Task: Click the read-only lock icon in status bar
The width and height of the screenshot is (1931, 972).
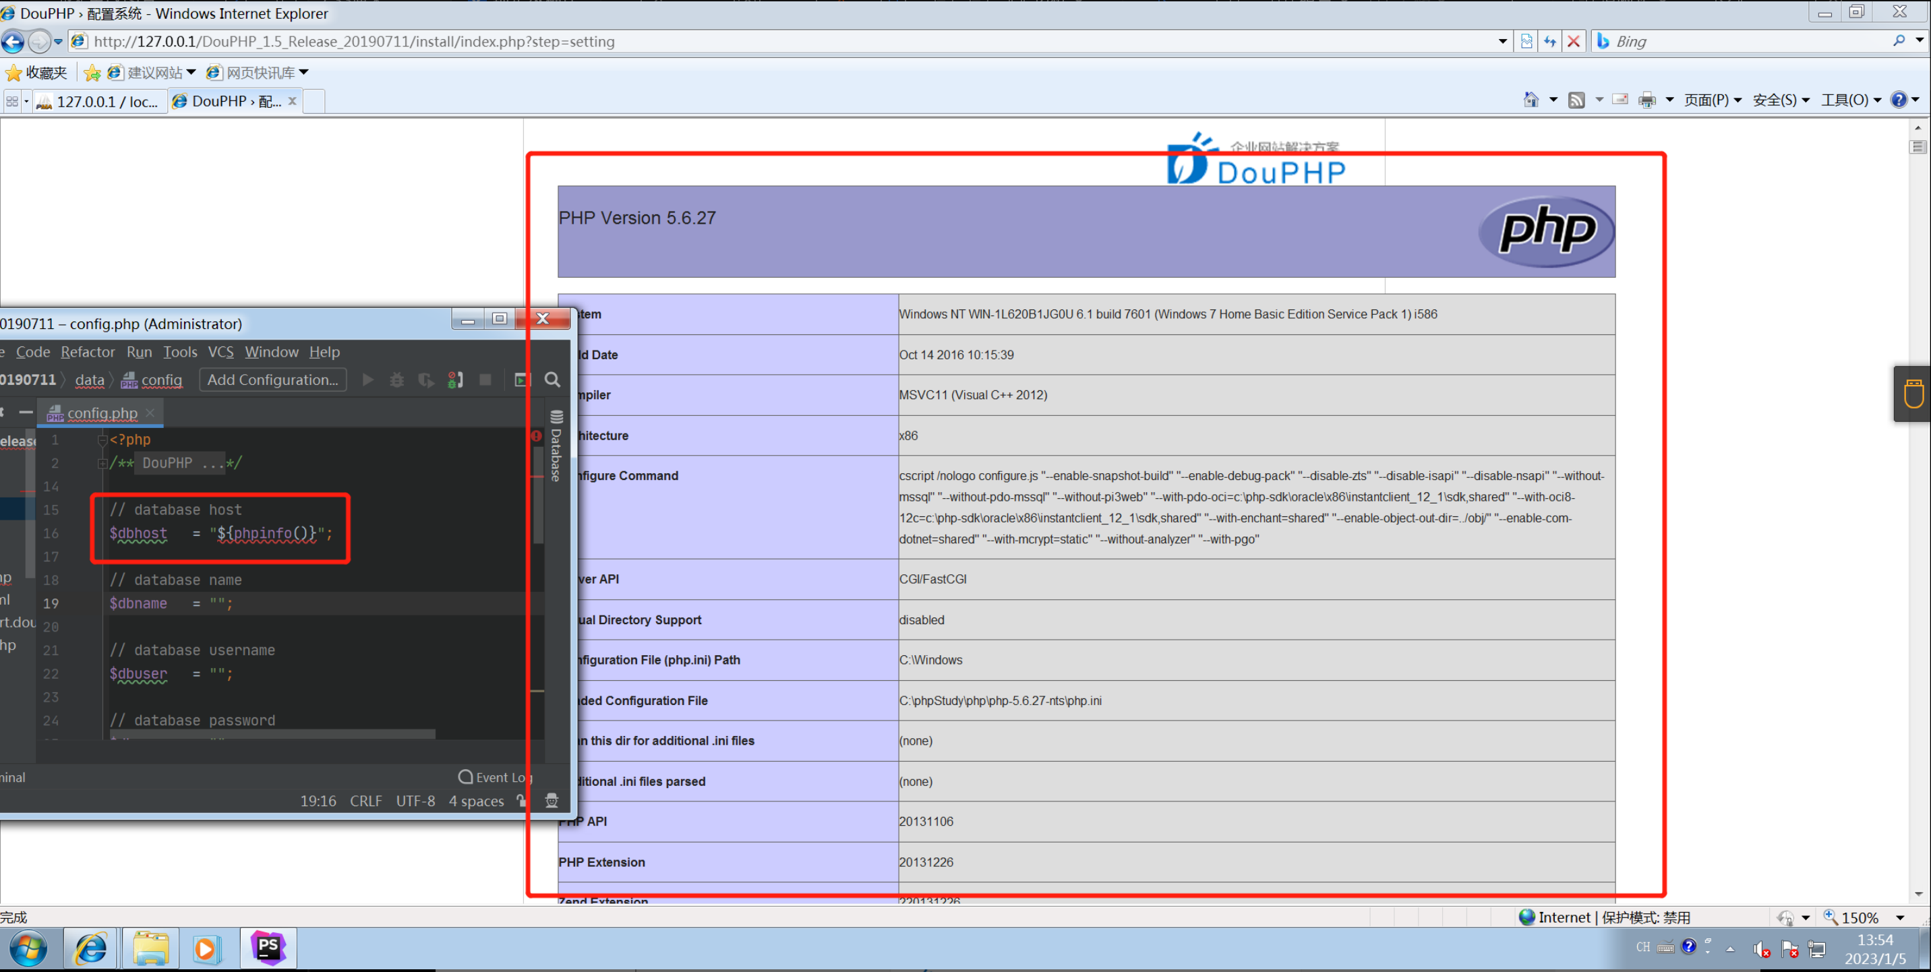Action: [521, 800]
